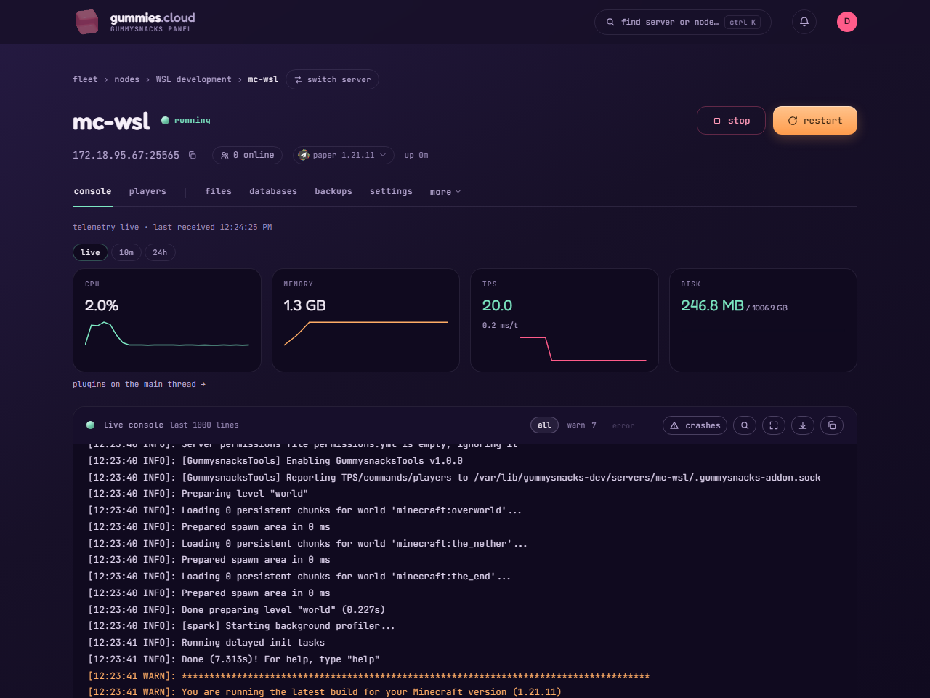Image resolution: width=930 pixels, height=698 pixels.
Task: Select the 24h telemetry range
Action: [x=160, y=252]
